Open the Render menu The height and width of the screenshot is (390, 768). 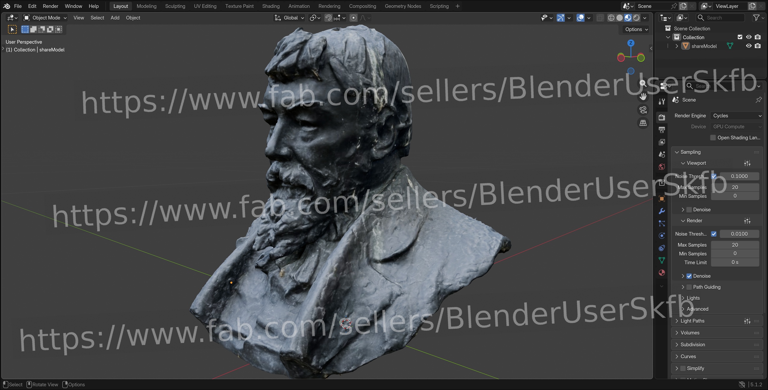pyautogui.click(x=50, y=6)
